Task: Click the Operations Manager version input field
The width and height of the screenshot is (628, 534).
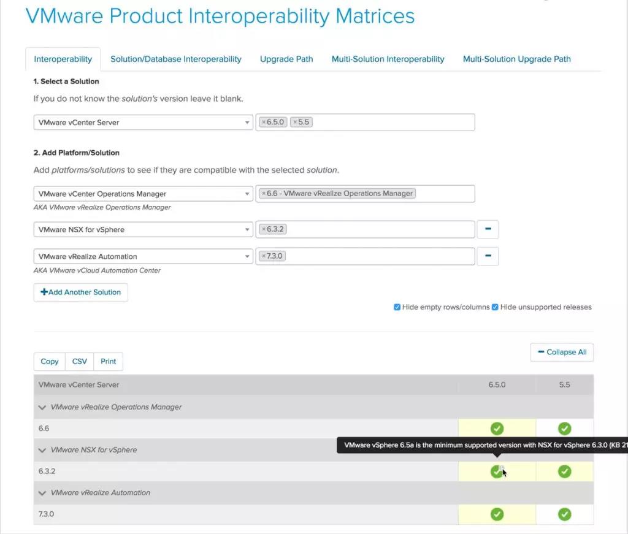Action: pyautogui.click(x=365, y=193)
